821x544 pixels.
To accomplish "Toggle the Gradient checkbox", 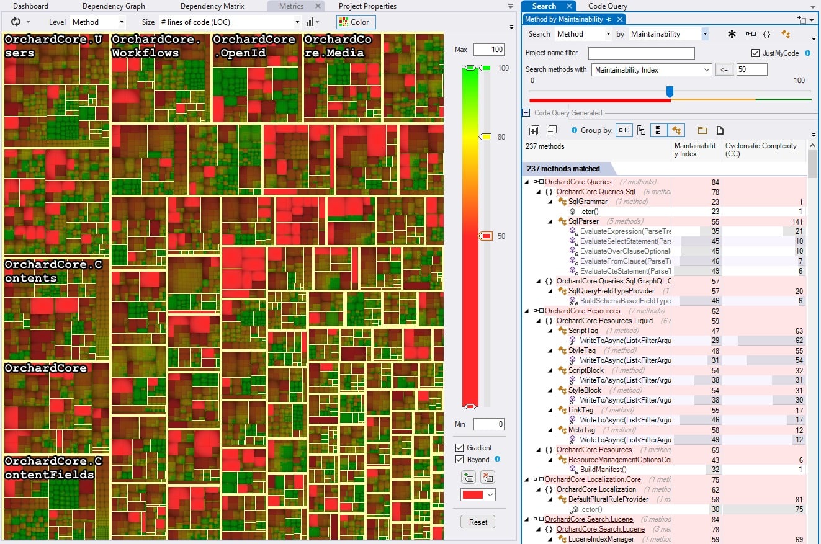I will click(x=460, y=448).
